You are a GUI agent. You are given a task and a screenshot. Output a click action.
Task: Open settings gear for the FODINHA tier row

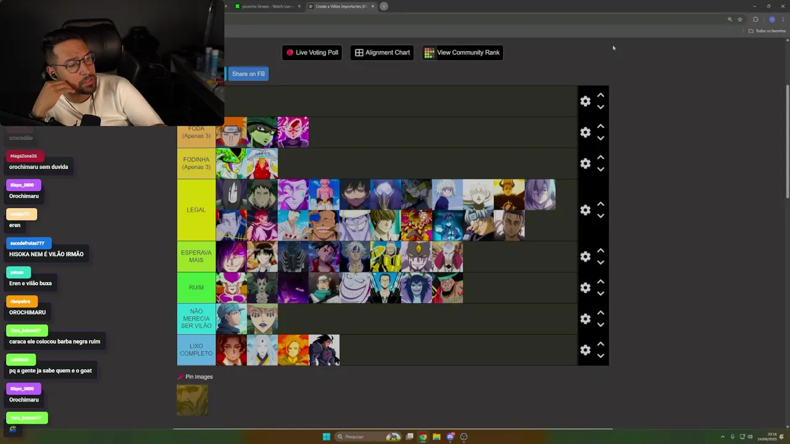585,163
